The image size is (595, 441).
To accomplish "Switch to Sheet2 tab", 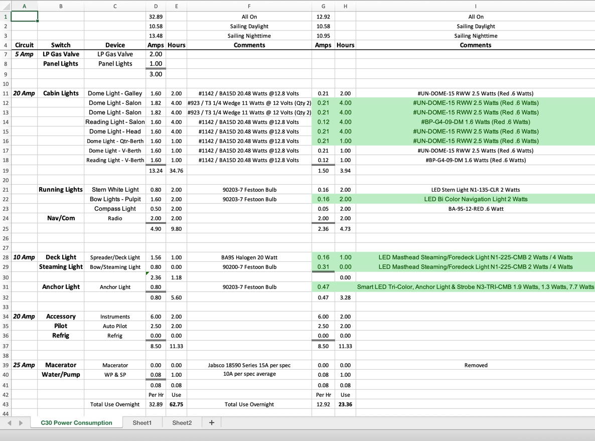I will click(x=182, y=422).
